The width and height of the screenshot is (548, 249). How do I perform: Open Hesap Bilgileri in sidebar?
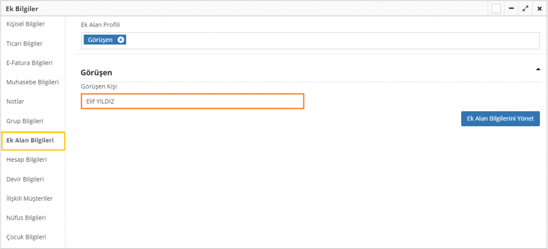[27, 160]
